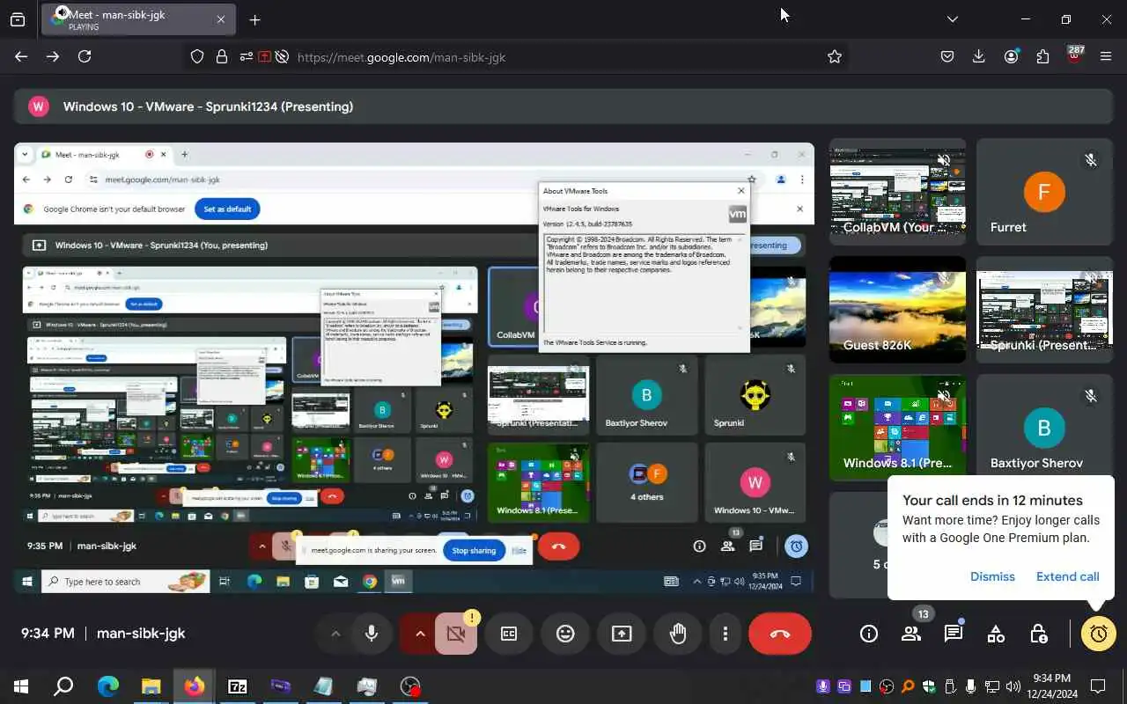Viewport: 1127px width, 704px height.
Task: Click main Windows 10 VMware presentation view
Action: point(414,370)
